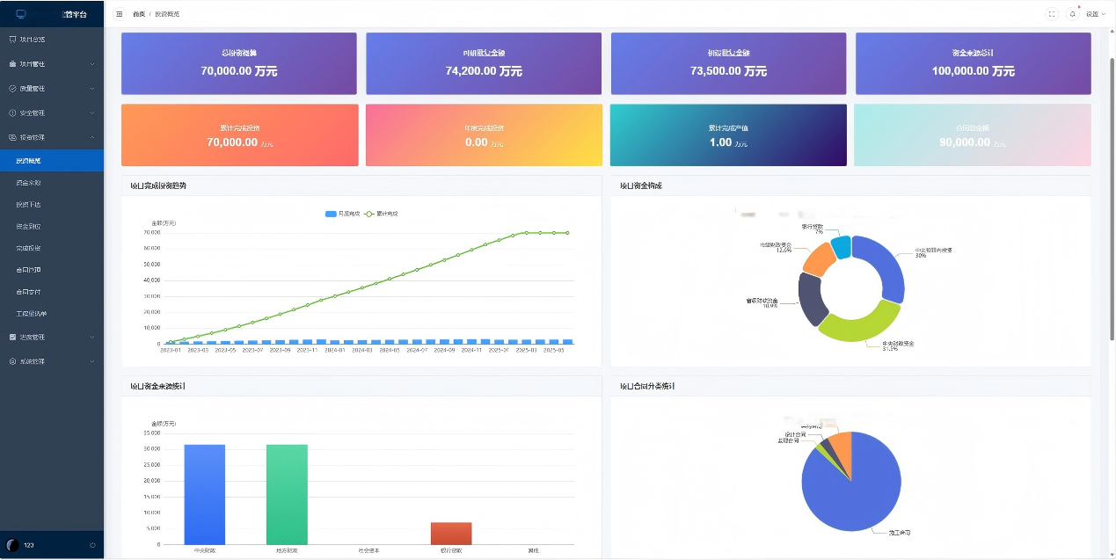
Task: Click the user avatar labeled 123
Action: (x=12, y=546)
